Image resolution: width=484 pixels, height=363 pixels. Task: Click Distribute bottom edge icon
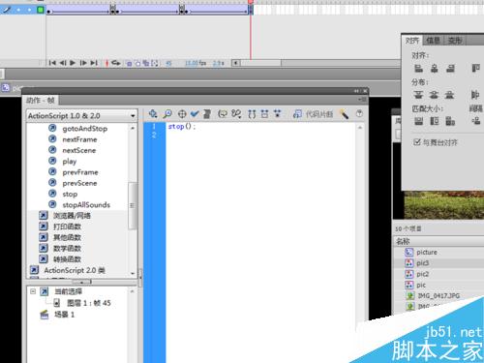pos(449,95)
